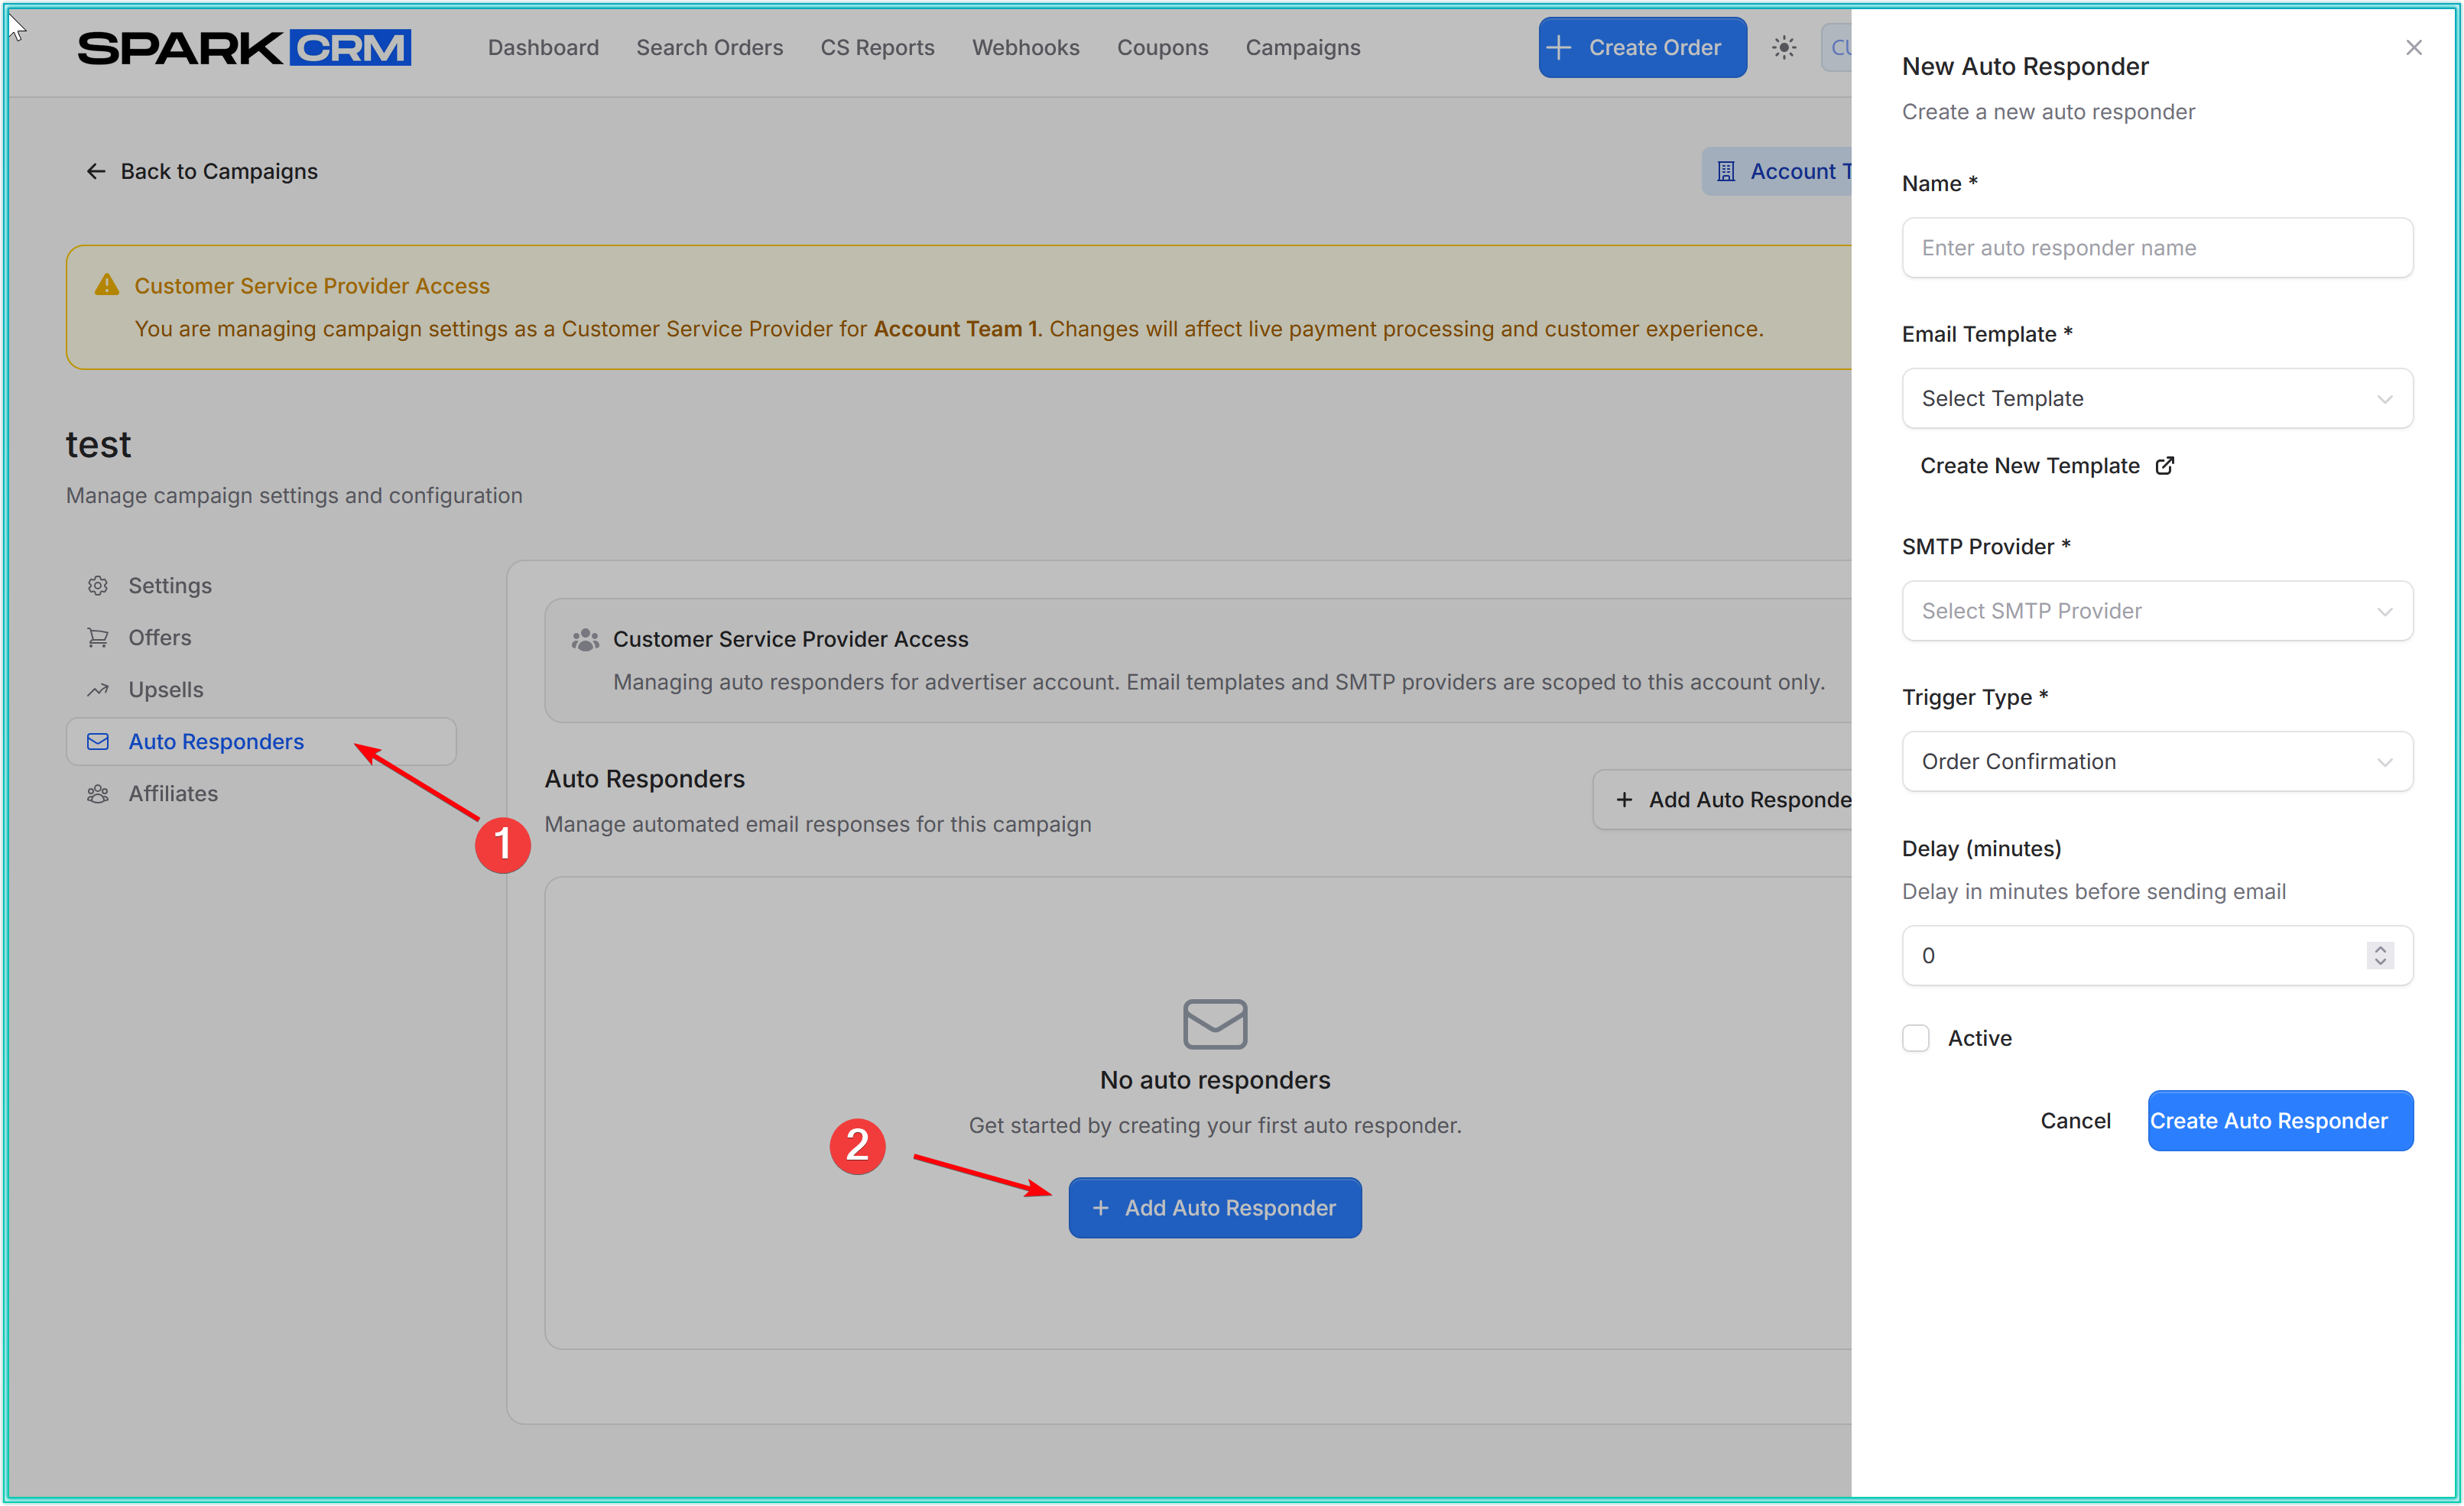Click the SPARK CRM logo
Image resolution: width=2464 pixels, height=1506 pixels.
(244, 48)
